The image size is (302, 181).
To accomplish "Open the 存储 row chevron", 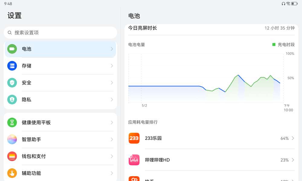I will pos(112,66).
